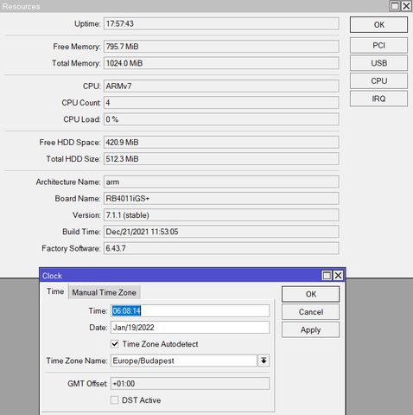The width and height of the screenshot is (413, 415).
Task: Cancel the Clock dialog
Action: [310, 312]
